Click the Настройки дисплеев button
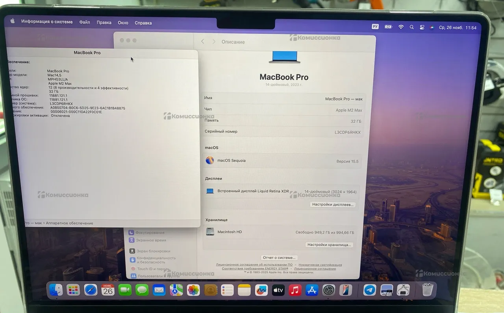Screen dimensions: 504x313 (x=333, y=204)
